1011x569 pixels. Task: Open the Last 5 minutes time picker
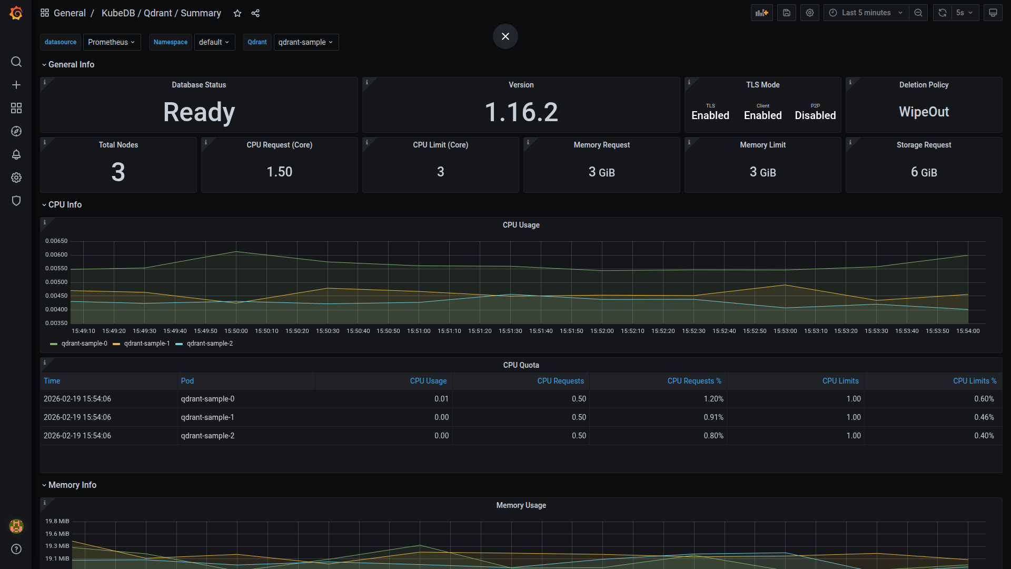point(866,13)
